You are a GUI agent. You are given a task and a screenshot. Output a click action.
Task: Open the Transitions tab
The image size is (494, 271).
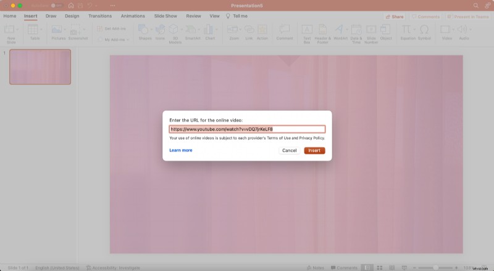tap(100, 16)
